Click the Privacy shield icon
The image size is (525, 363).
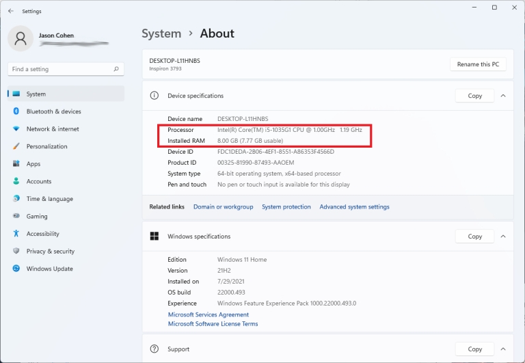click(16, 251)
